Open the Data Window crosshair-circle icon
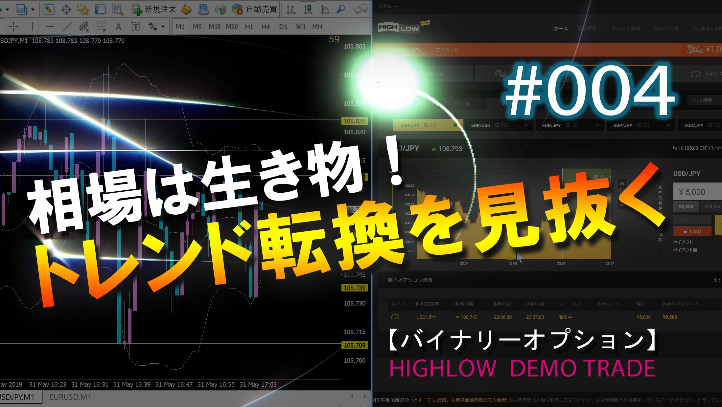The image size is (722, 407). (x=66, y=9)
